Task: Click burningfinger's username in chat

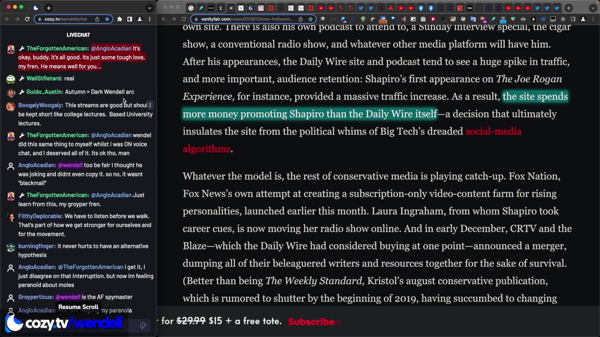Action: click(x=36, y=246)
